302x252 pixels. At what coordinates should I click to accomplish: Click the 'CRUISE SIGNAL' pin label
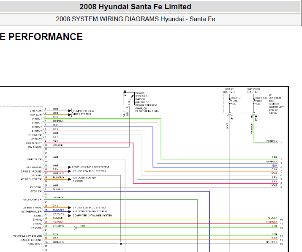32,208
